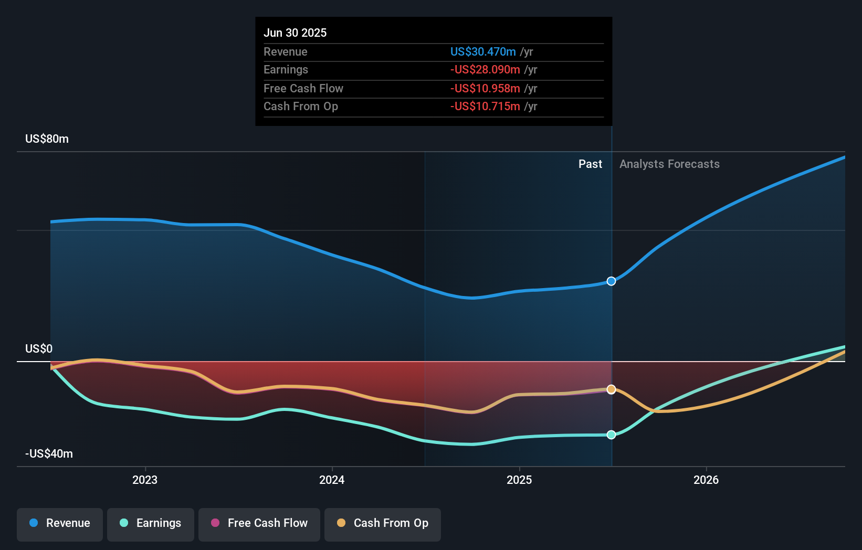Select the orange Cash From Op marker
The height and width of the screenshot is (550, 862).
[611, 389]
